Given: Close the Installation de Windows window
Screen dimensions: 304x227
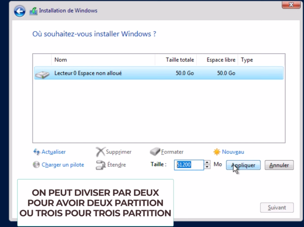Looking at the screenshot, I should (291, 4).
